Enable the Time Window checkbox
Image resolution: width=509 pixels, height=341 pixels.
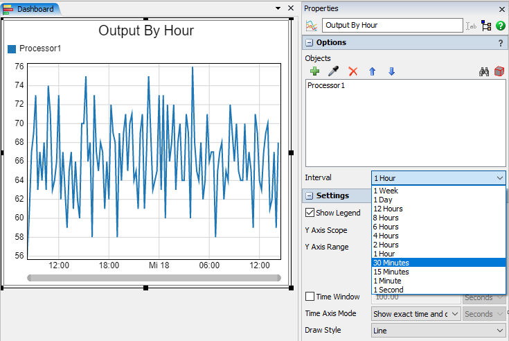(x=310, y=297)
